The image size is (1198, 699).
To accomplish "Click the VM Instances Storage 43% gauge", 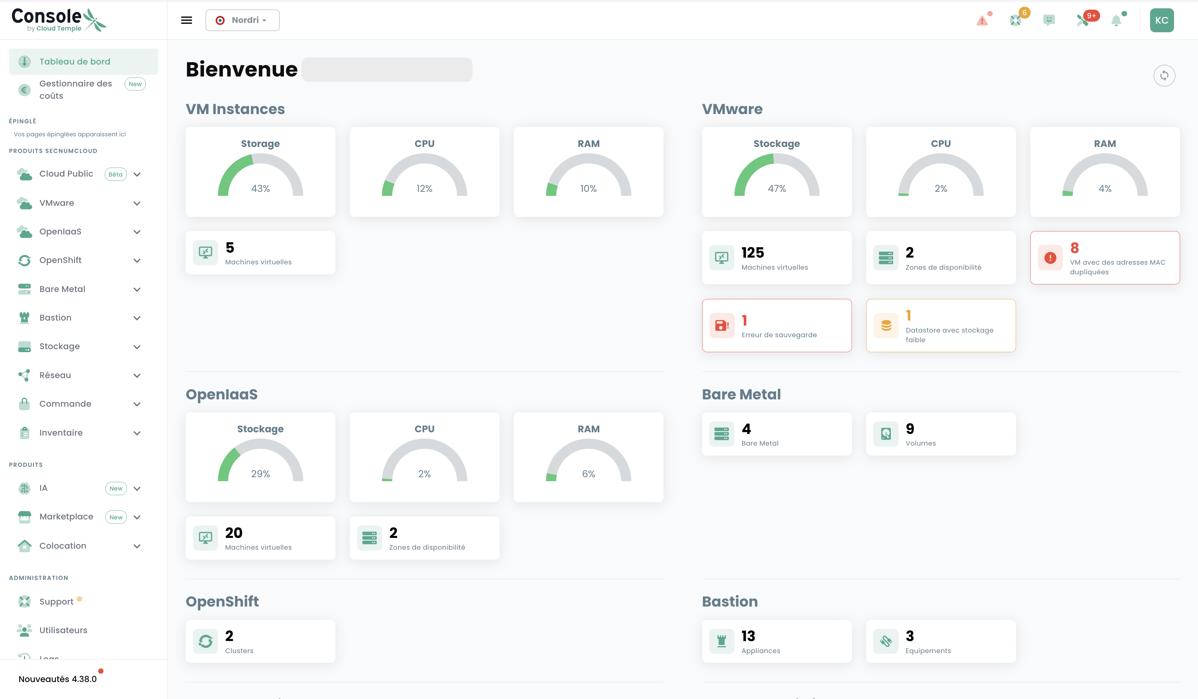I will (x=261, y=174).
